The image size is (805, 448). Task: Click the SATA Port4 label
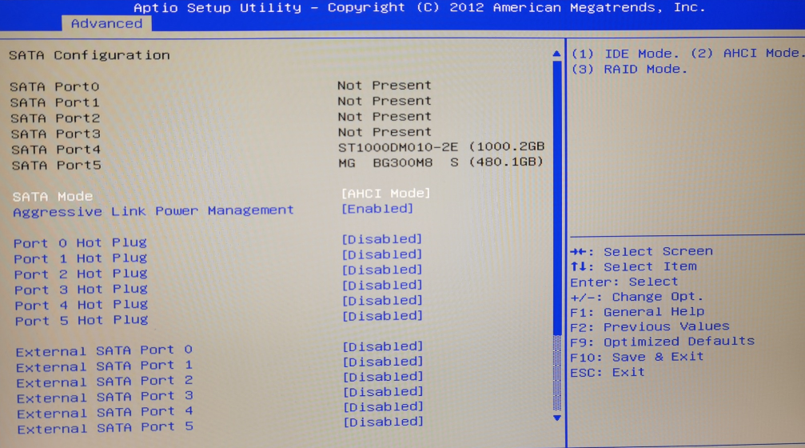[56, 150]
